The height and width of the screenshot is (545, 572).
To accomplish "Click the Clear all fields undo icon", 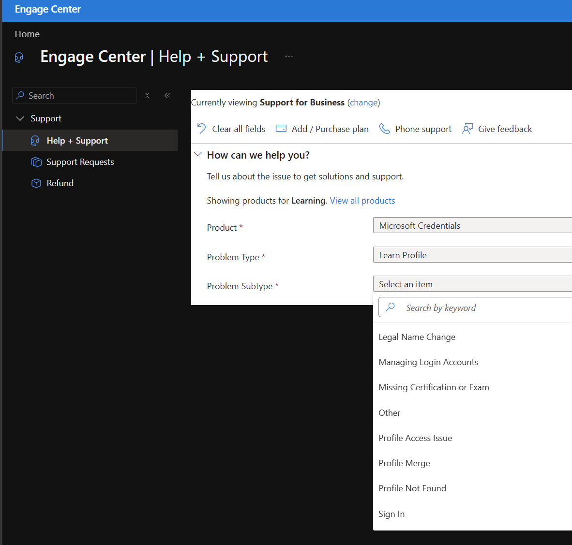I will click(x=201, y=129).
